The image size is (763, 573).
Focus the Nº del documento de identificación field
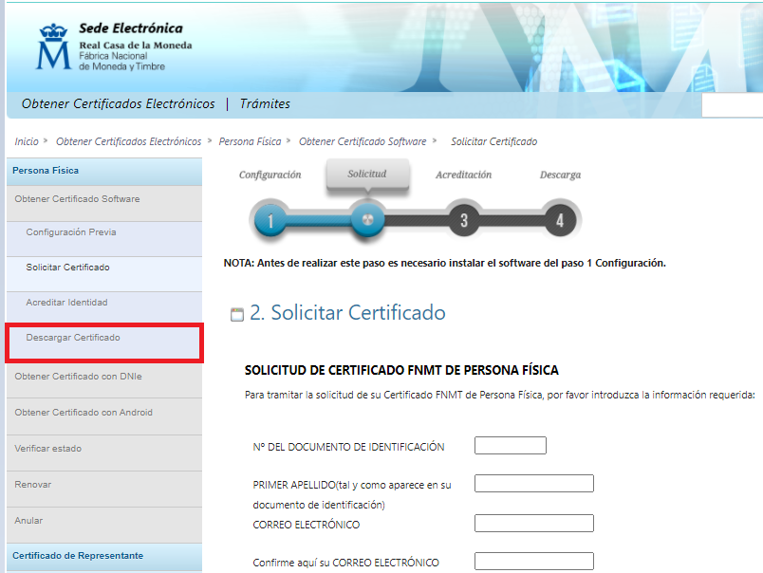coord(511,446)
